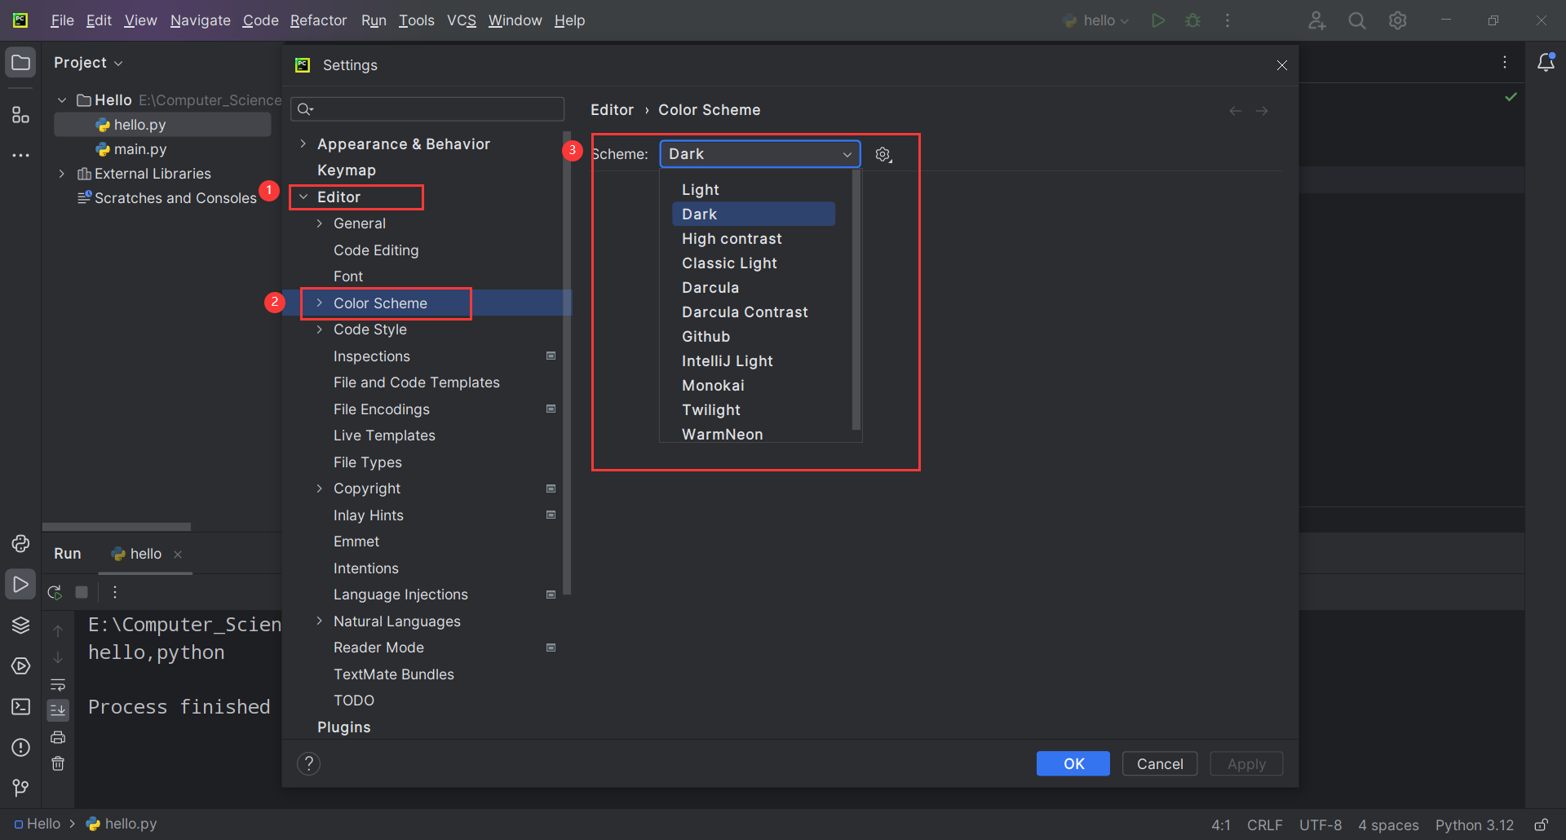Toggle scroll to end in Run console

[58, 710]
